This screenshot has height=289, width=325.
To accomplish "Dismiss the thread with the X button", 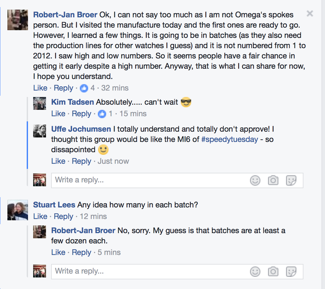I will pos(310,13).
